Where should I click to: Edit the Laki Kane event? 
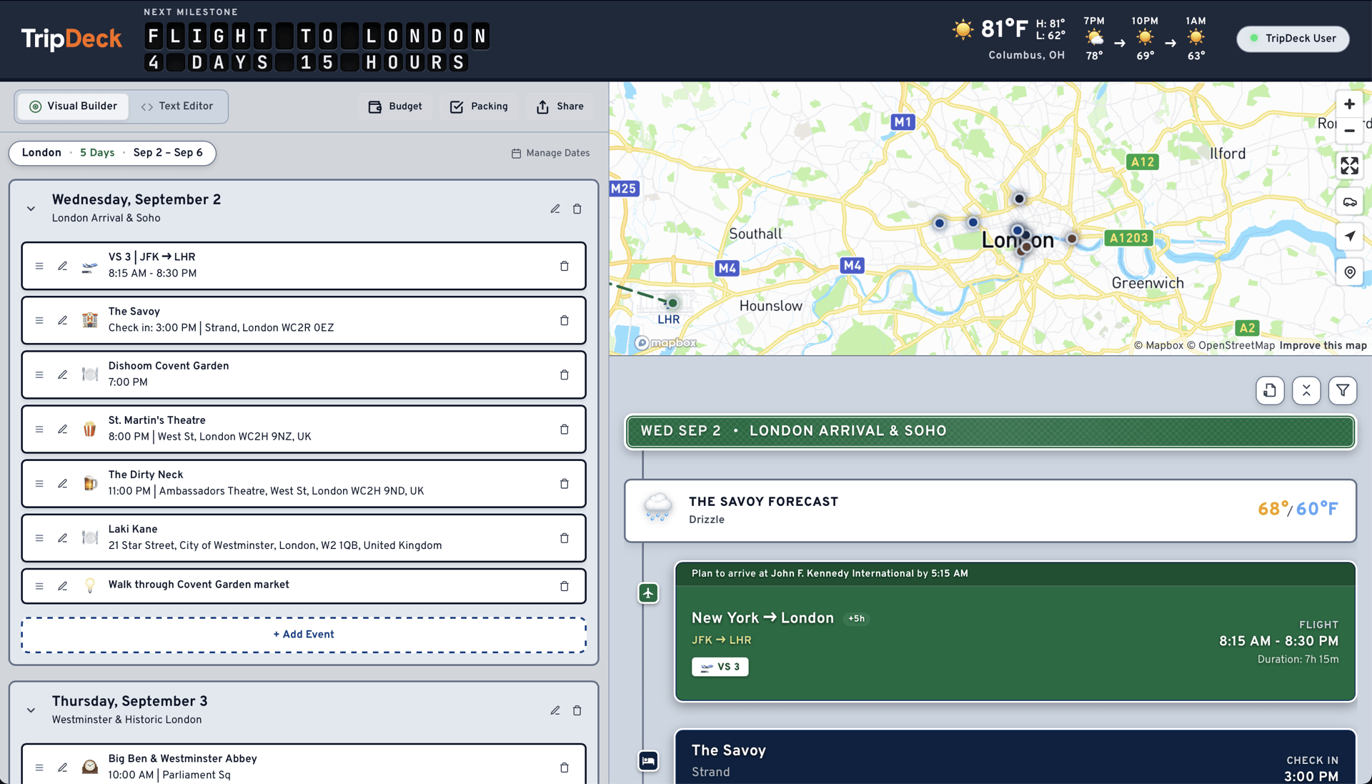[x=63, y=537]
